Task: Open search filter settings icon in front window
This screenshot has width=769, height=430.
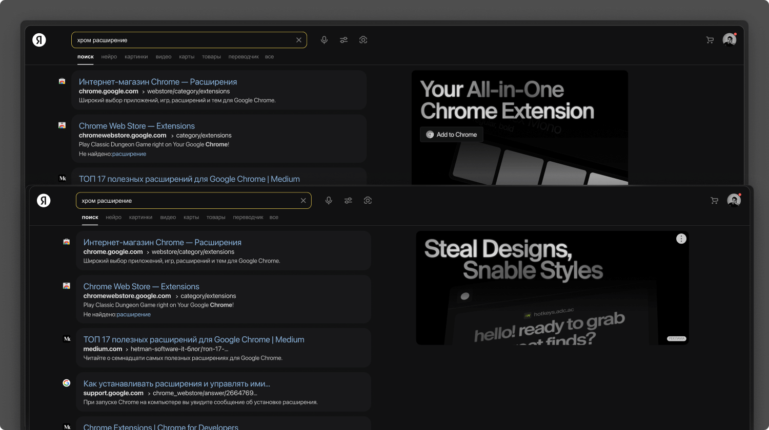Action: tap(348, 201)
